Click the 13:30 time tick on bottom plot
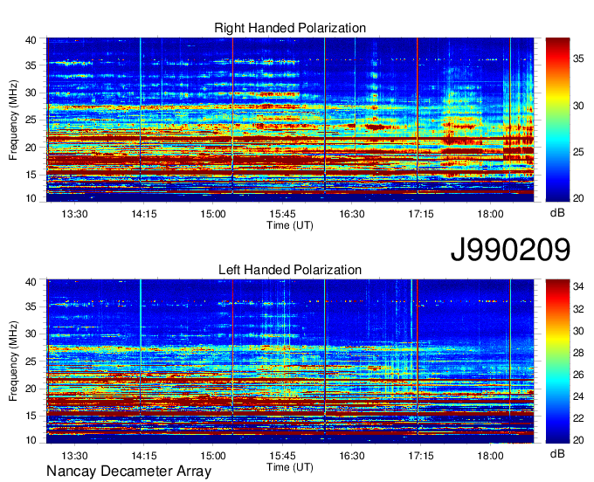 [74, 456]
